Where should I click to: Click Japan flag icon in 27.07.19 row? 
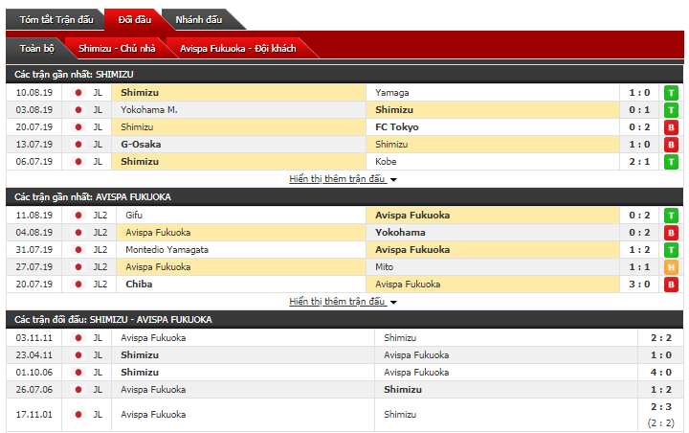(78, 266)
